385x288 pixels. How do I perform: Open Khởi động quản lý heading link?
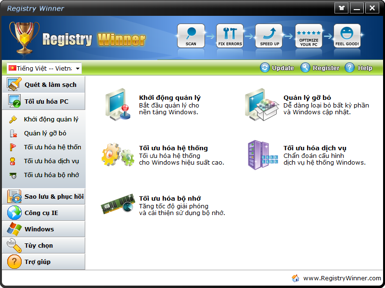(x=170, y=98)
